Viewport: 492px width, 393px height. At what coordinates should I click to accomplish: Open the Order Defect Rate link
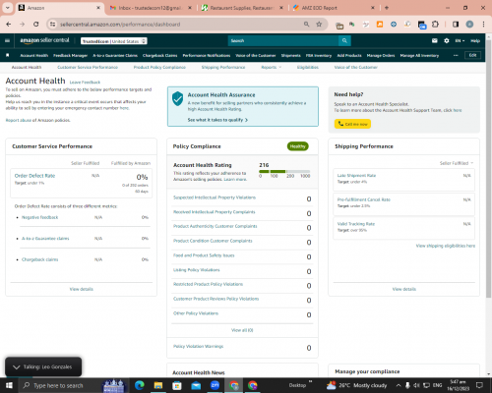34,176
